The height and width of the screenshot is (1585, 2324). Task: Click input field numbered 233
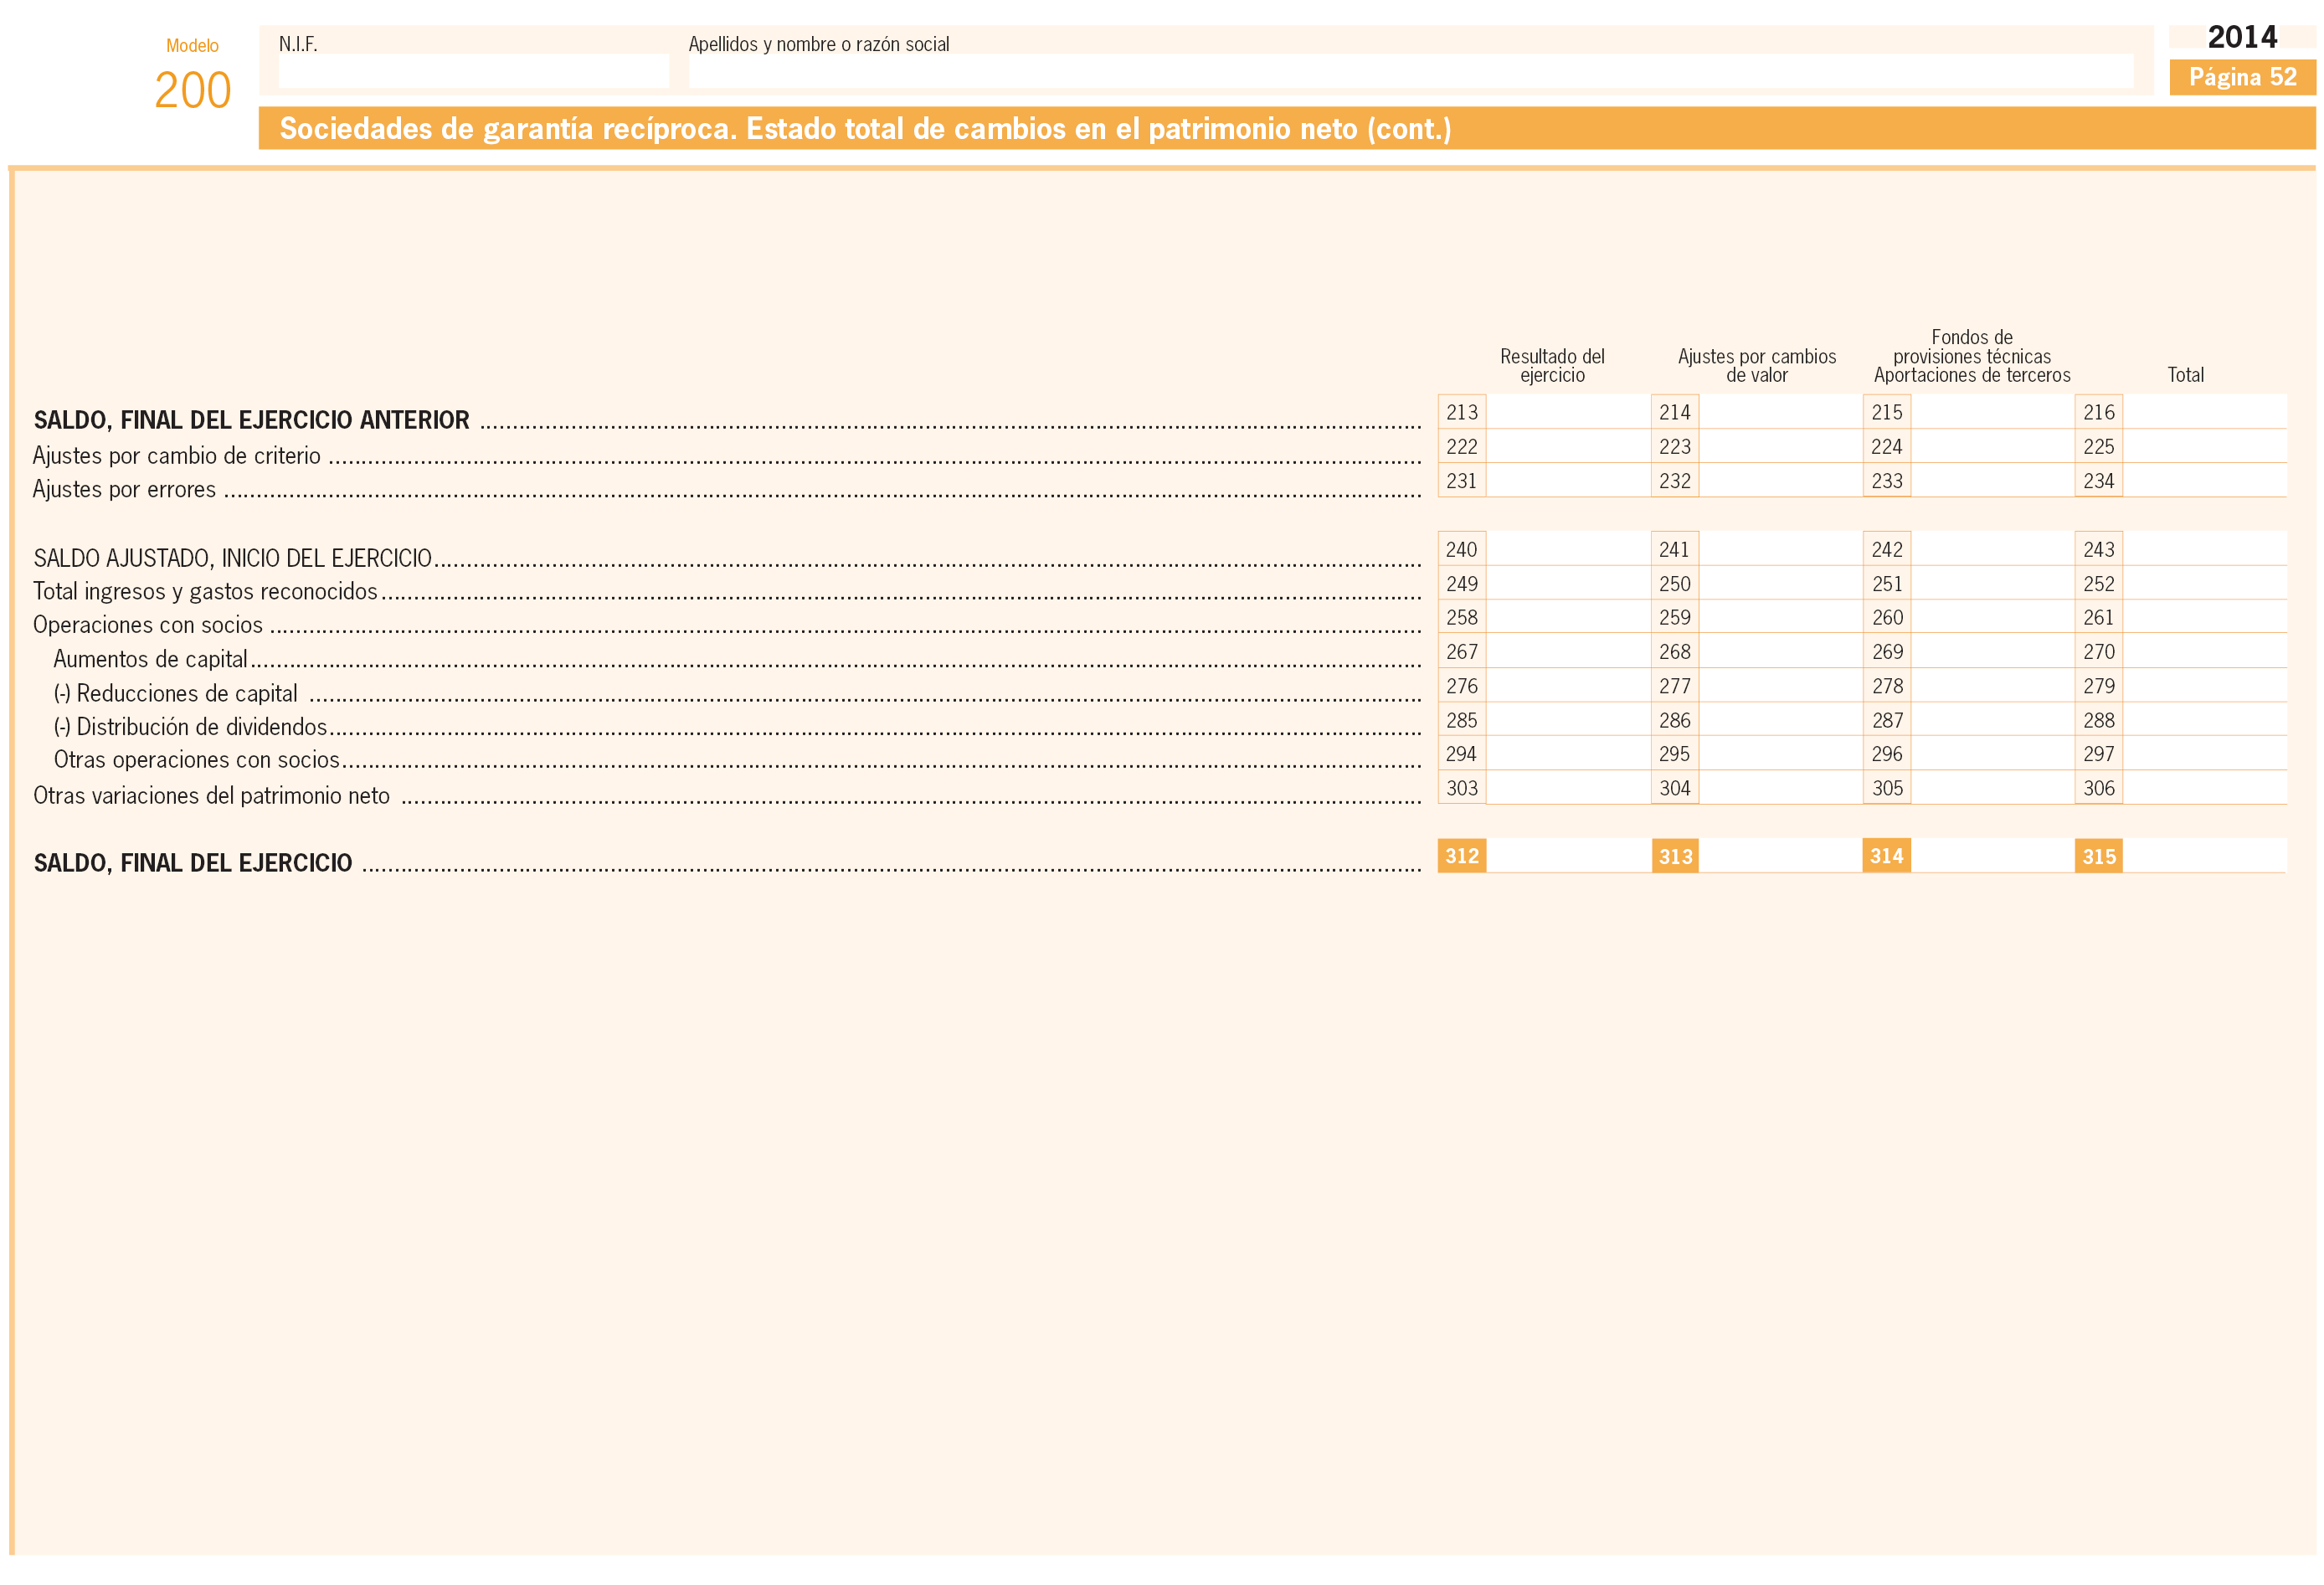(x=1992, y=480)
